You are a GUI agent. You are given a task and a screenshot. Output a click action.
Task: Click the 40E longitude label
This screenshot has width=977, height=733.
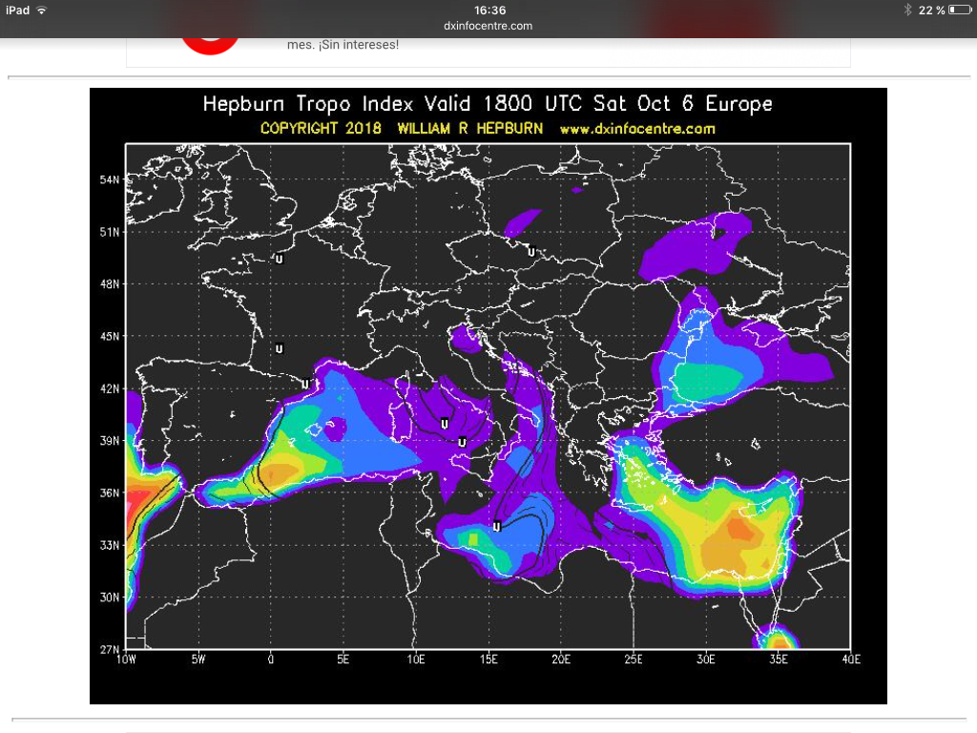click(x=850, y=660)
